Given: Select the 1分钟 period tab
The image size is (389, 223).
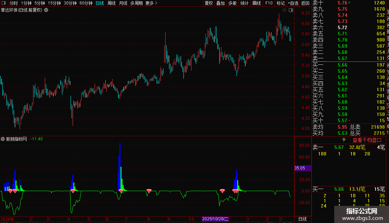Looking at the screenshot, I should point(26,3).
